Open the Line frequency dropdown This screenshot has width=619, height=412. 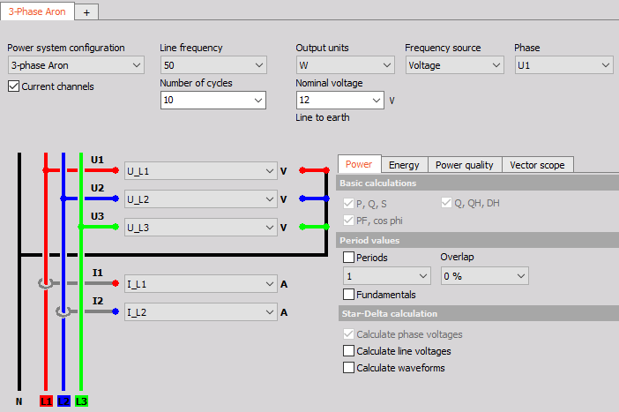point(213,65)
